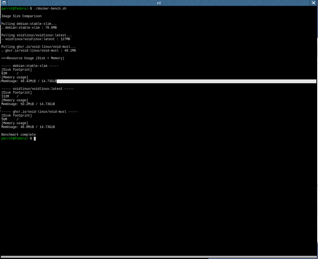Click '----- debian:stable-slim -----' section header

pyautogui.click(x=30, y=66)
